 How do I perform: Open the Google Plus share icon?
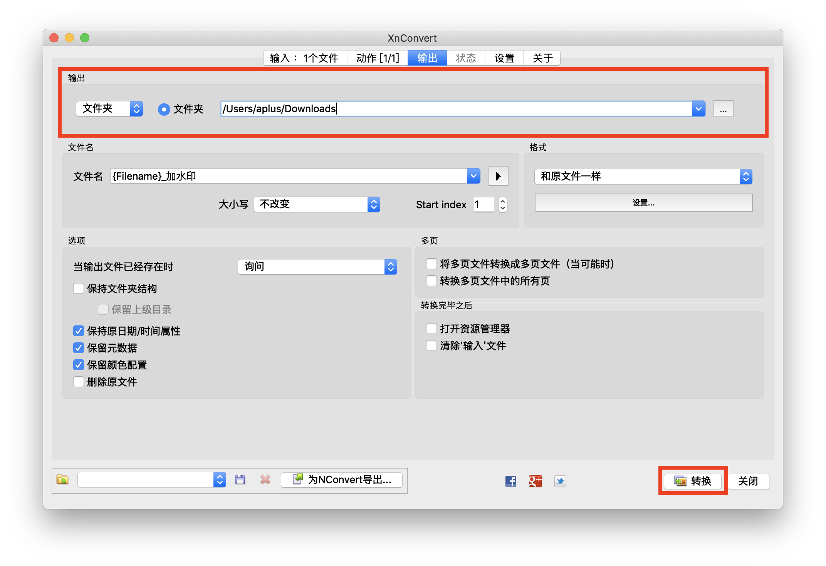pos(536,481)
